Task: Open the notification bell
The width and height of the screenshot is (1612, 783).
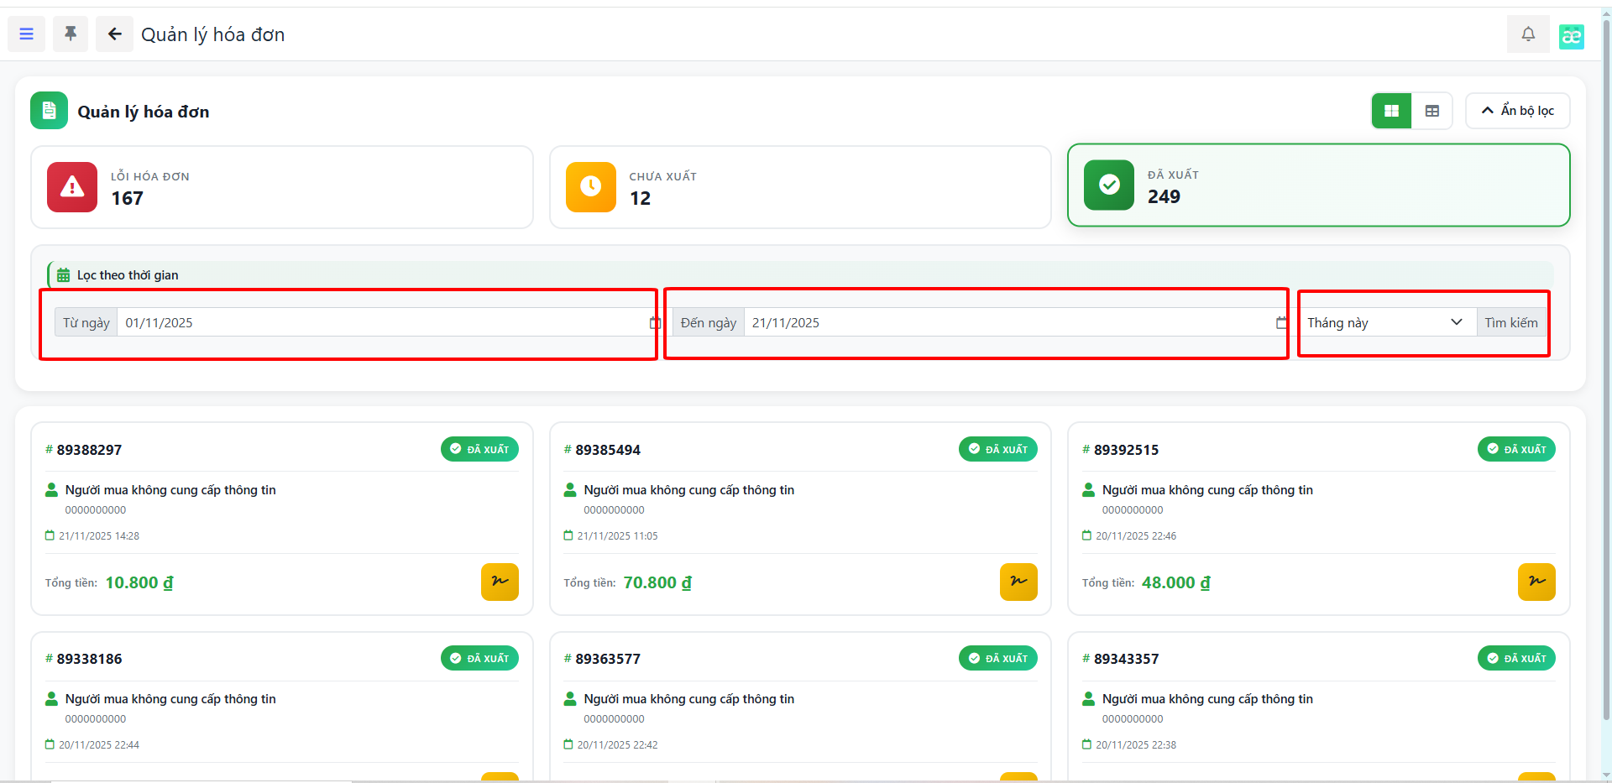Action: pos(1527,34)
